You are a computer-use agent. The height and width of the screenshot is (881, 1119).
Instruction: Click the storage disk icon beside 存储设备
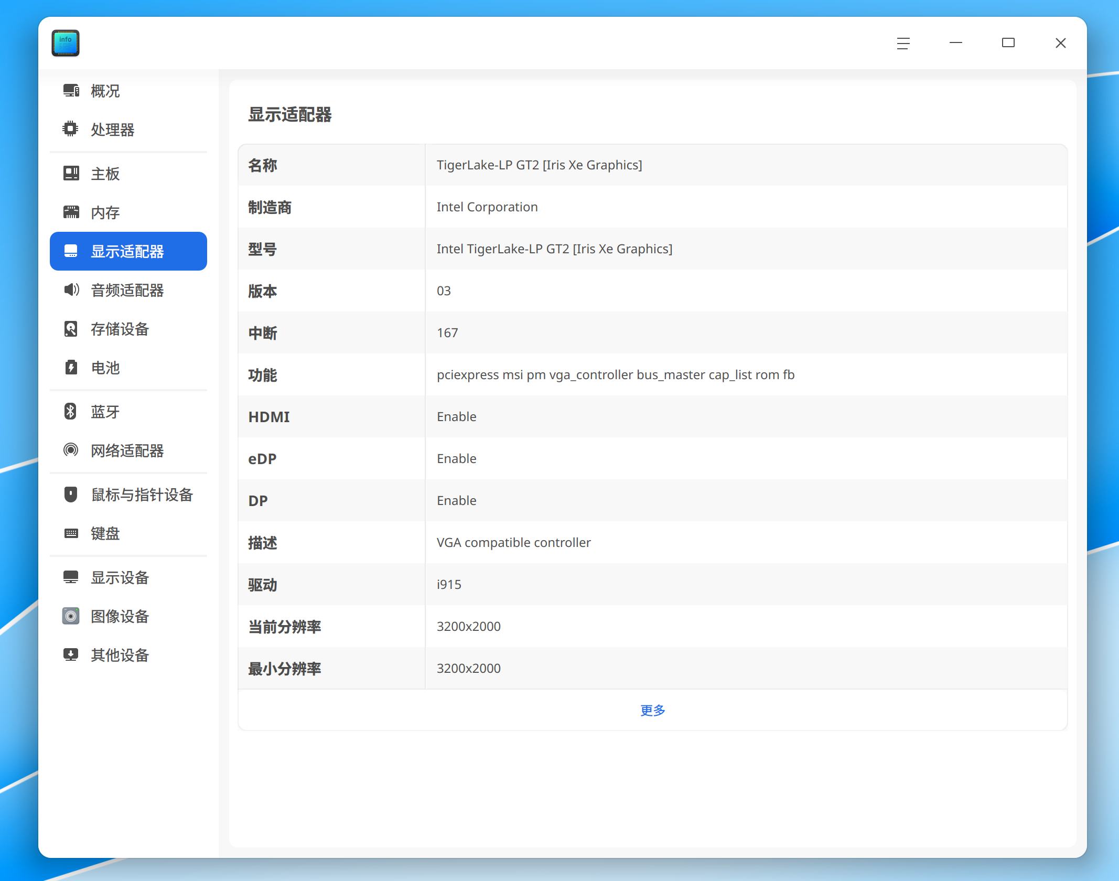71,328
